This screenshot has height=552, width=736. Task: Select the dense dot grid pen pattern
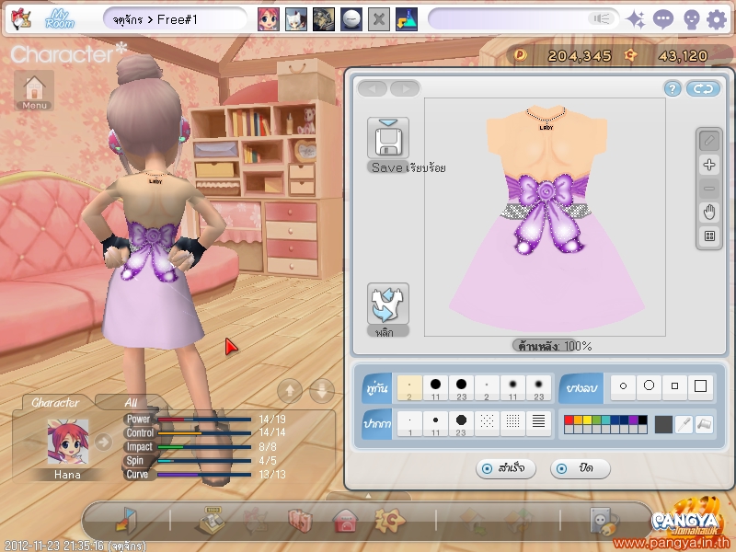(x=512, y=422)
